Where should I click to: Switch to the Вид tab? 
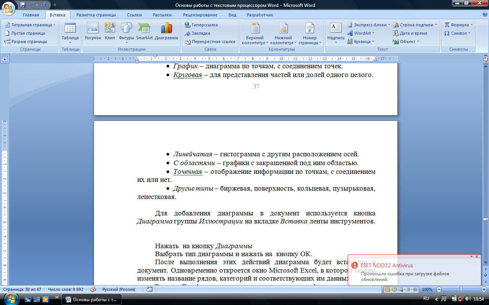232,15
